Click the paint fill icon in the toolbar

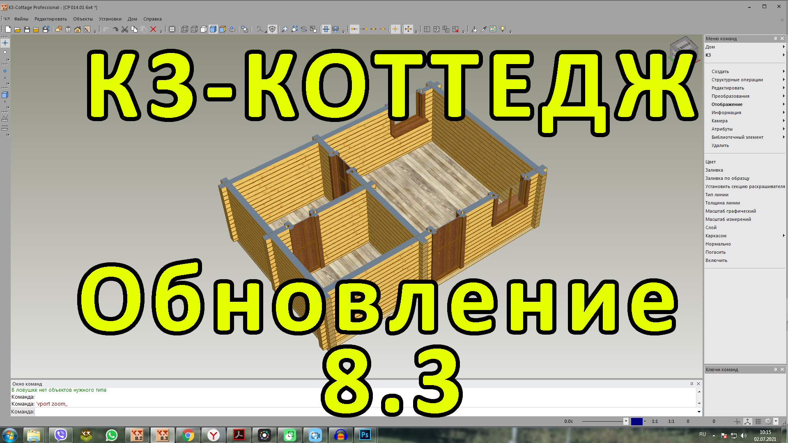coord(473,29)
